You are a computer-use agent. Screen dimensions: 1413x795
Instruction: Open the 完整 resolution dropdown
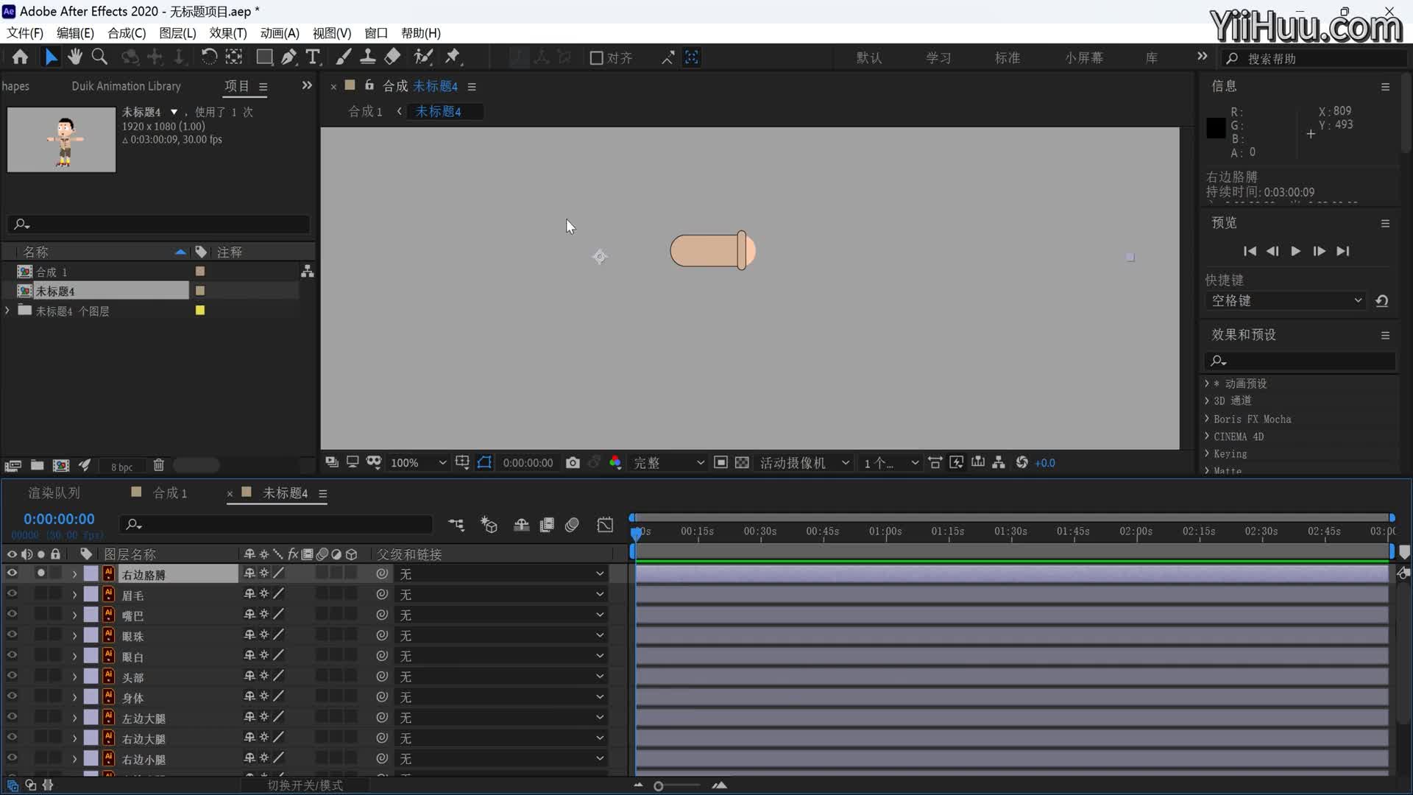[668, 463]
